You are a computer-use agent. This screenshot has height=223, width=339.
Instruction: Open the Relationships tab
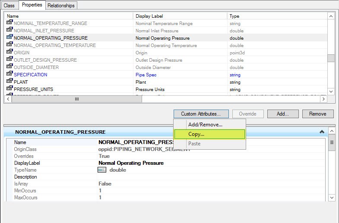click(61, 6)
